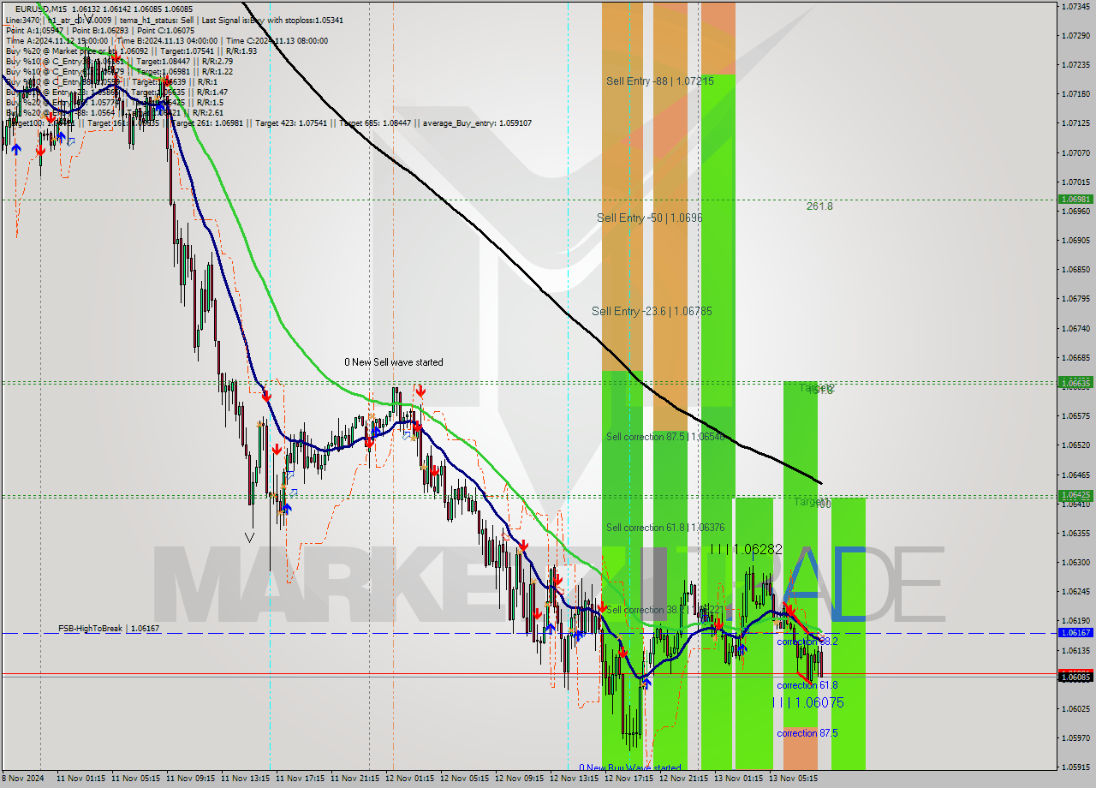The height and width of the screenshot is (788, 1096).
Task: Click the '13 Nov 01:15' time axis label
Action: click(739, 779)
